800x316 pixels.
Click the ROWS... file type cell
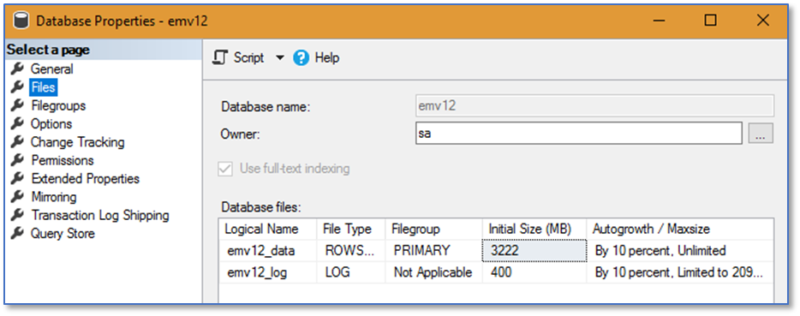pos(351,251)
